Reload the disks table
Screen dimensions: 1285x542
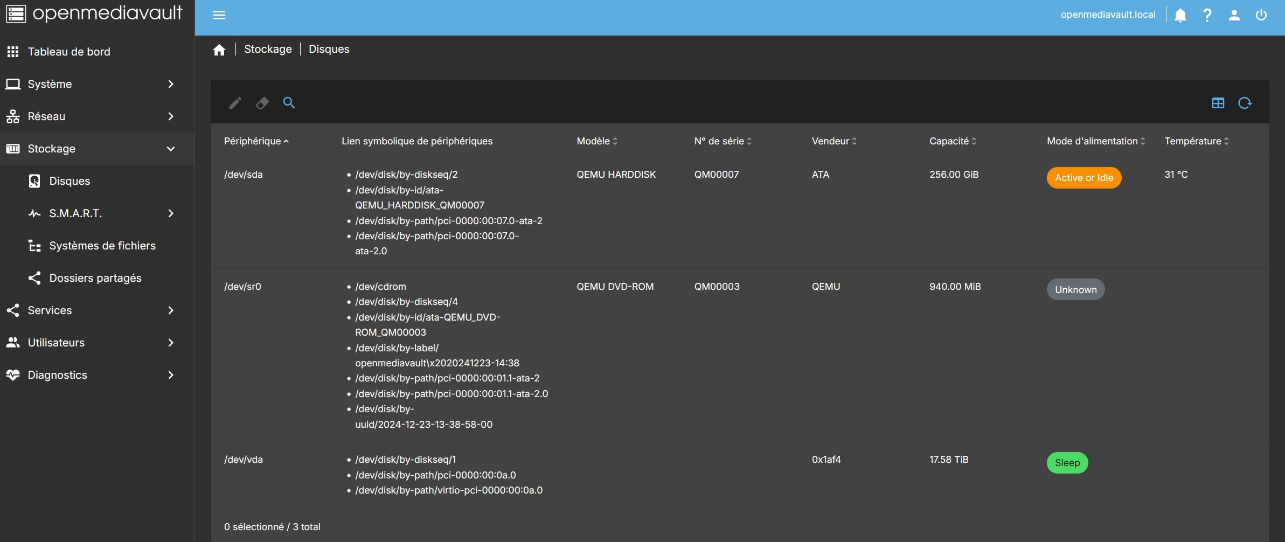tap(1245, 103)
